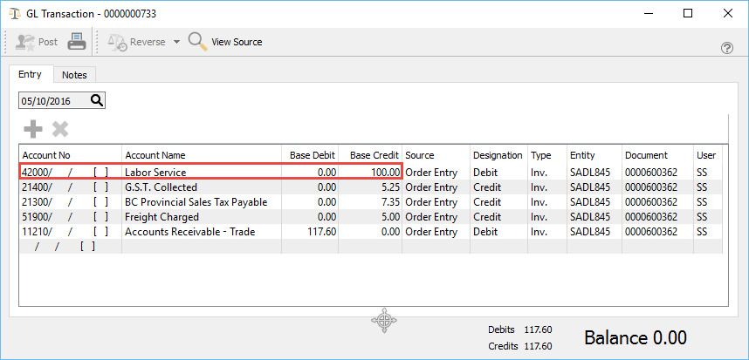Click the Post stamp icon
Image resolution: width=749 pixels, height=360 pixels.
24,42
